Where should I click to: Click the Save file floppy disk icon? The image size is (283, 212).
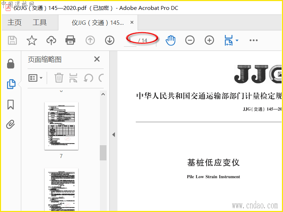(x=12, y=40)
